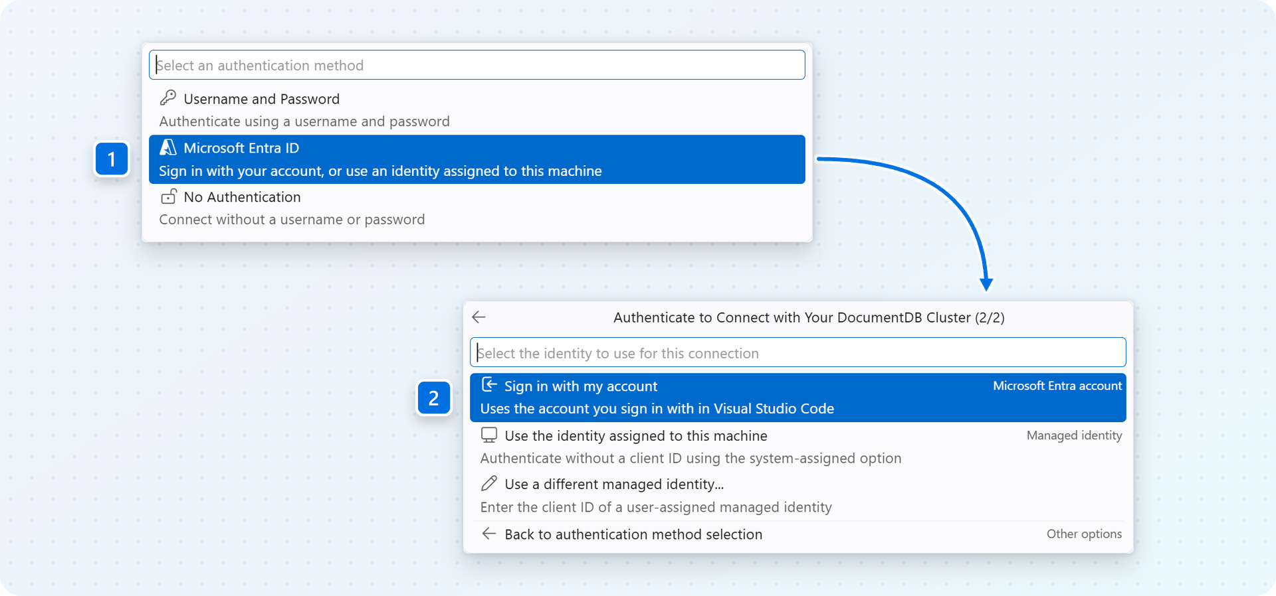Go back using the dialog title arrow
This screenshot has width=1276, height=596.
point(478,317)
